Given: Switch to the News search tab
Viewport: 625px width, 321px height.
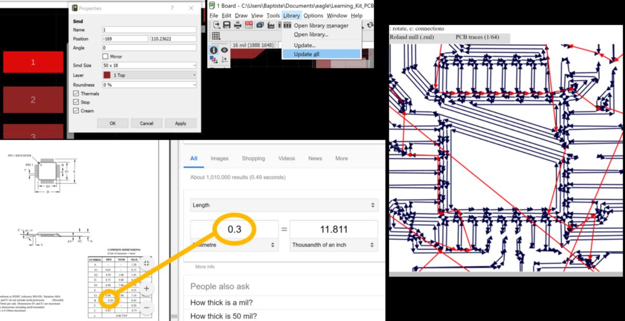Looking at the screenshot, I should click(x=315, y=158).
